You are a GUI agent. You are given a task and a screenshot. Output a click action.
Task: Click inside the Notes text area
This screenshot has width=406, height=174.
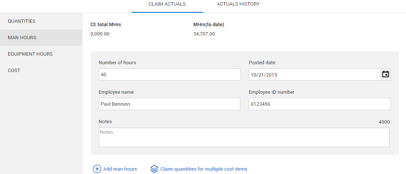(244, 138)
